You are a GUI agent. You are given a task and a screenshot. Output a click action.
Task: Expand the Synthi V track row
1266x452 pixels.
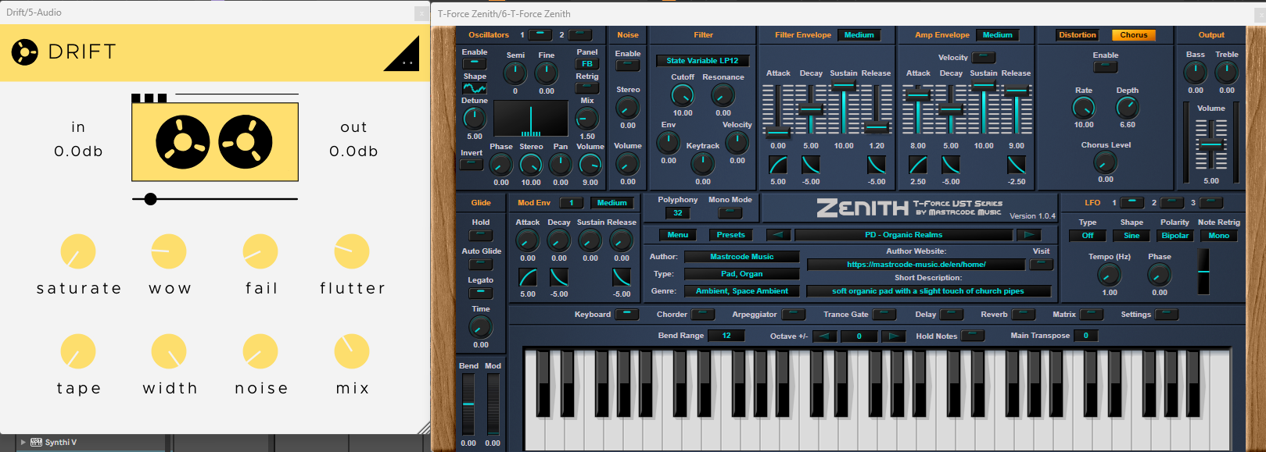(x=23, y=443)
